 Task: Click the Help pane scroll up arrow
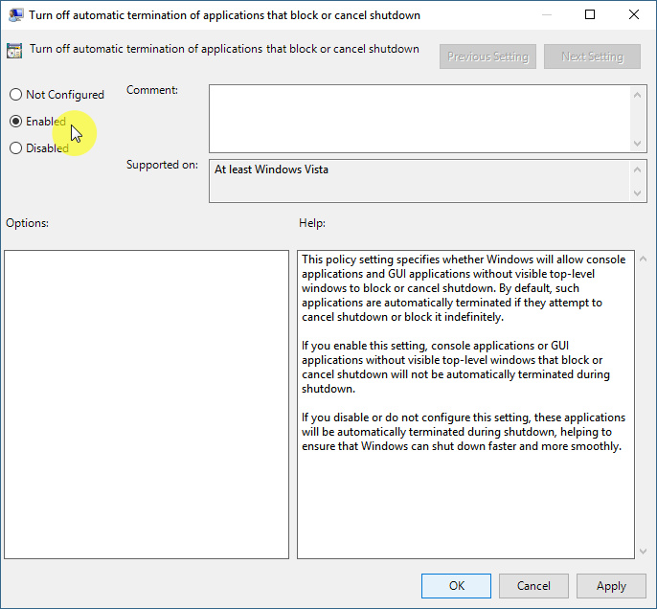tap(642, 259)
